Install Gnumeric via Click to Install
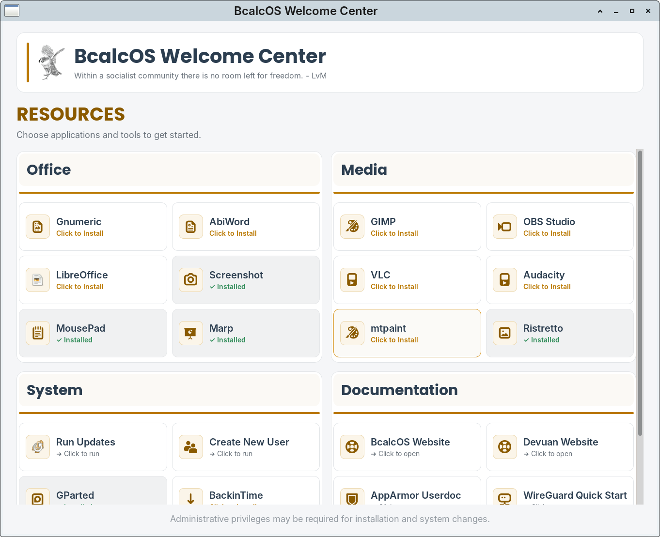The image size is (660, 537). 80,233
